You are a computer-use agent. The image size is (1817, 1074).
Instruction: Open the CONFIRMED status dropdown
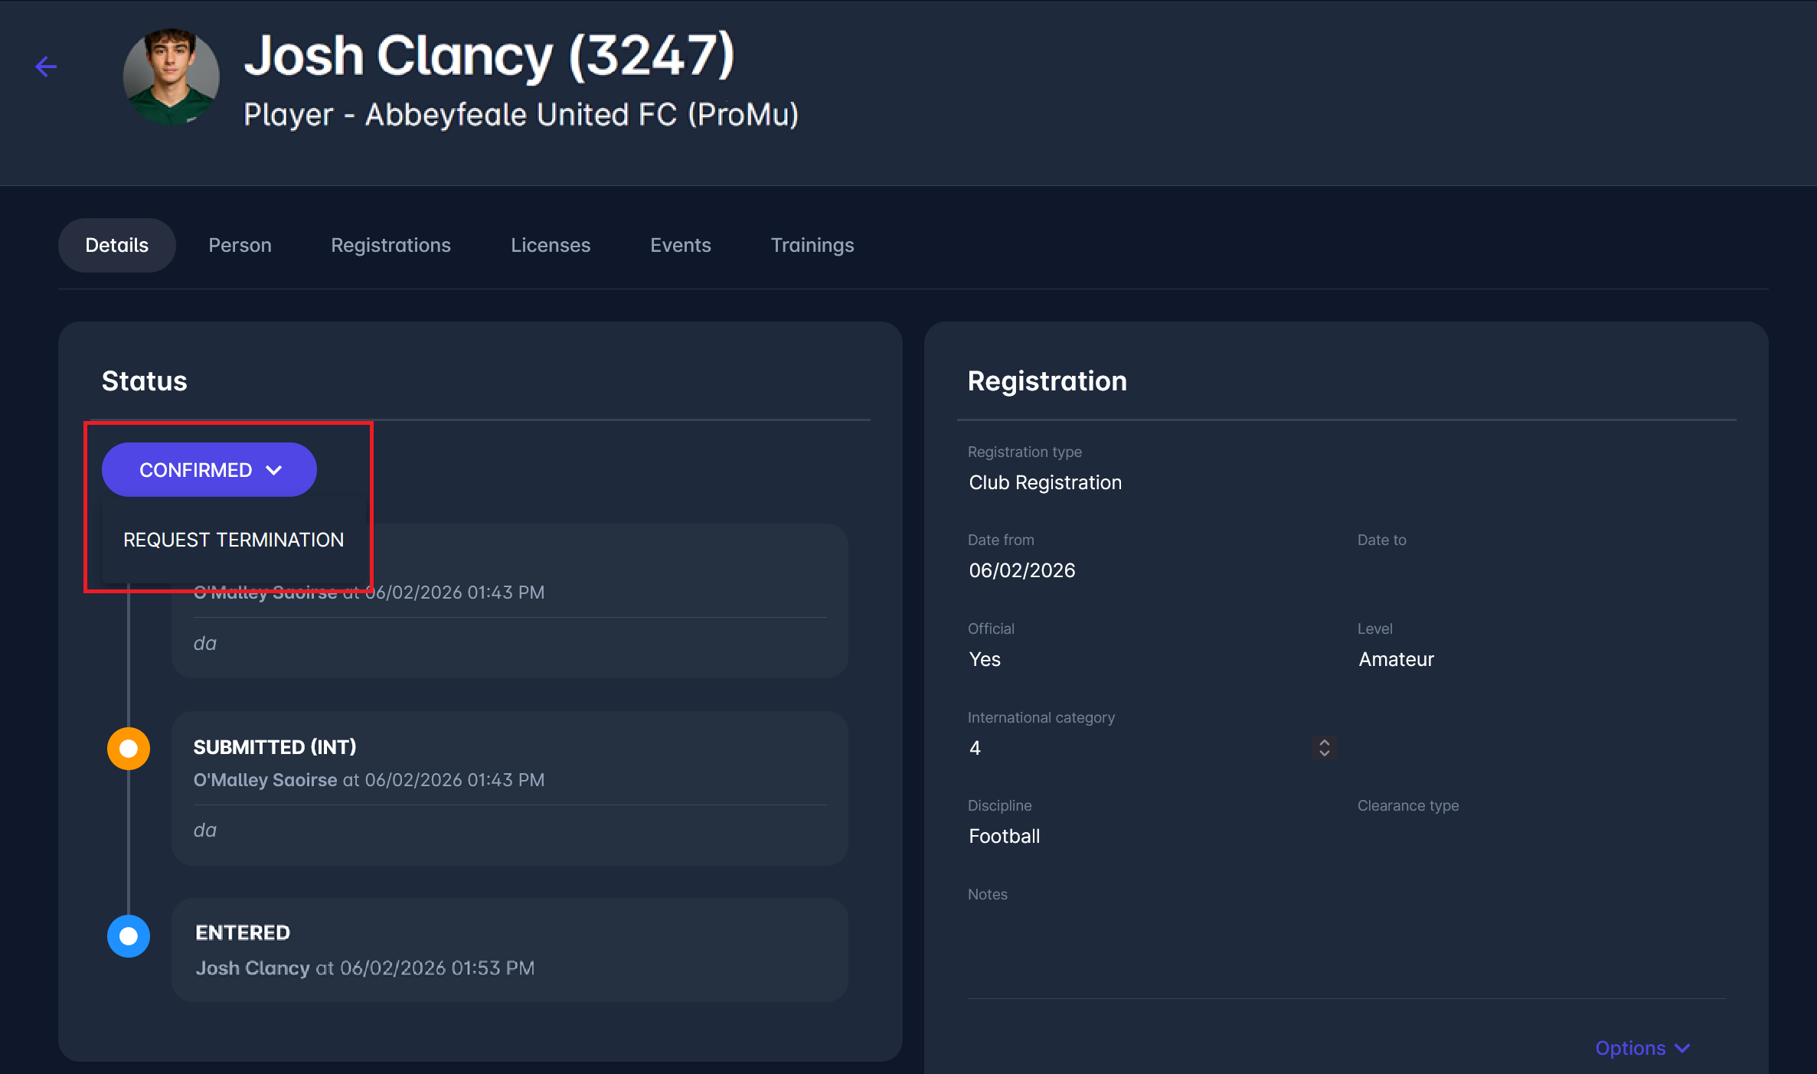[209, 470]
